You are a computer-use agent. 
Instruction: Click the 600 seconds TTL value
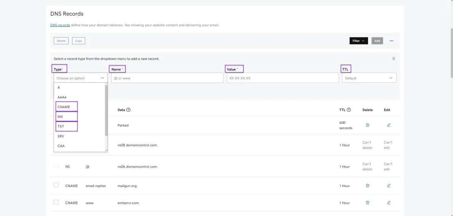[346, 125]
